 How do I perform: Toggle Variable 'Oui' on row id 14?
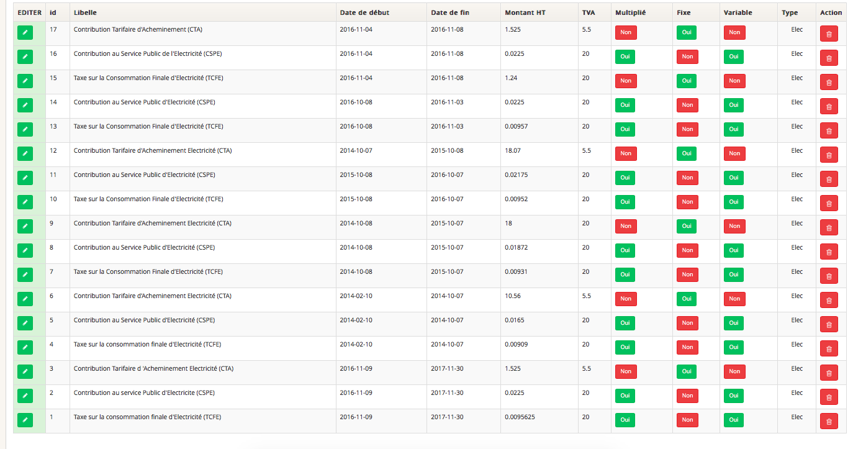click(x=734, y=105)
